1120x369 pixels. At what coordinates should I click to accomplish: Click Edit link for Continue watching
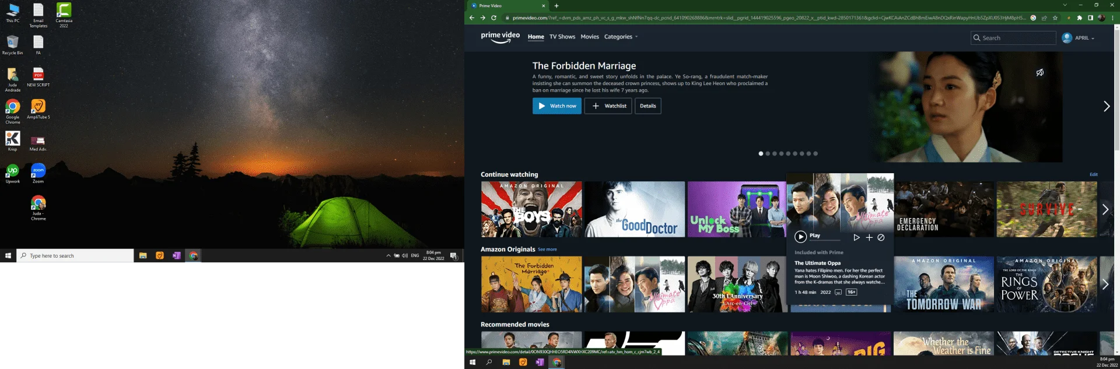click(x=1094, y=174)
